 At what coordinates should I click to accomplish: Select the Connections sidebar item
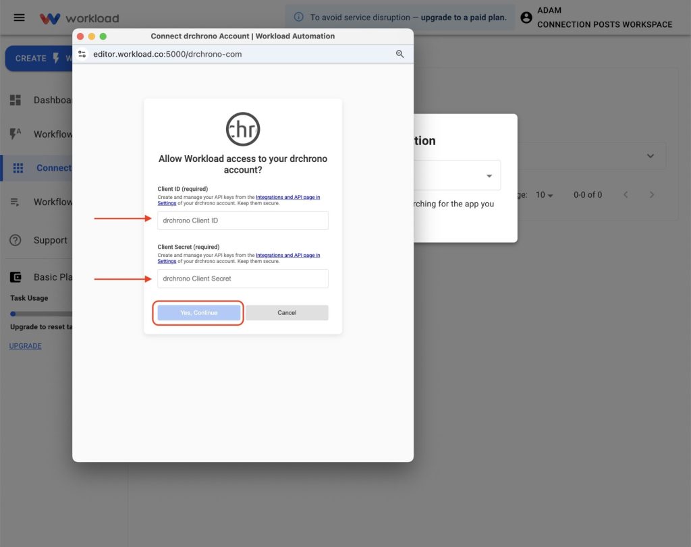click(x=38, y=168)
